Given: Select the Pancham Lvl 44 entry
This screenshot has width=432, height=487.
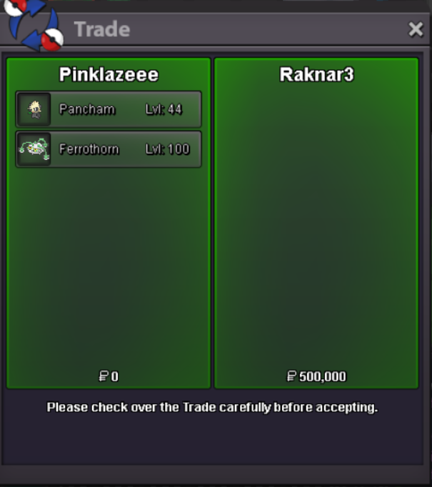Looking at the screenshot, I should click(109, 109).
